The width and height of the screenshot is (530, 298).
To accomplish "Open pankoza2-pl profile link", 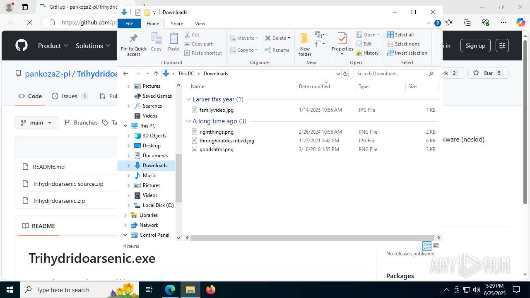I will (47, 74).
